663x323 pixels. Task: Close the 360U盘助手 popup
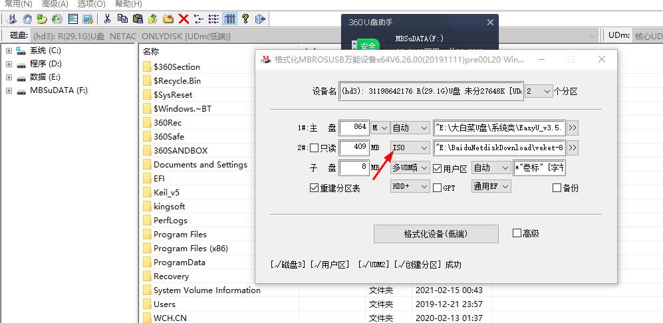[490, 23]
